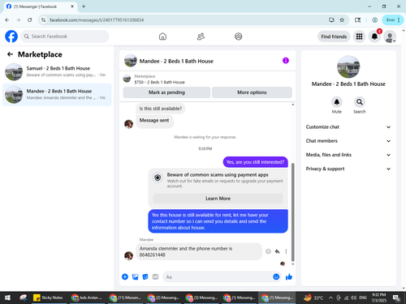Send a thumbs-up like
The height and width of the screenshot is (304, 406).
tap(289, 276)
